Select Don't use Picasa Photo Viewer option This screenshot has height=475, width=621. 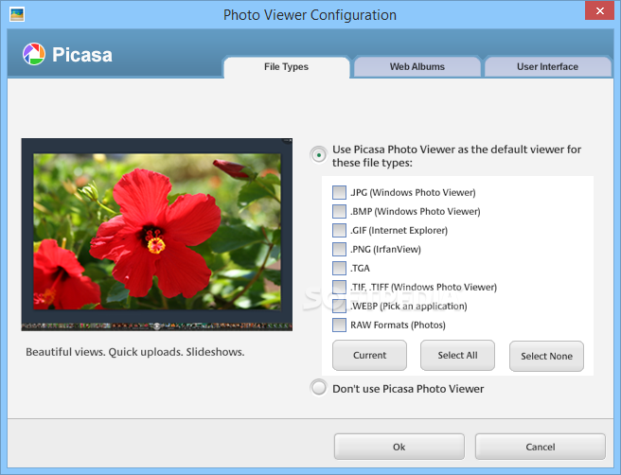click(x=319, y=388)
